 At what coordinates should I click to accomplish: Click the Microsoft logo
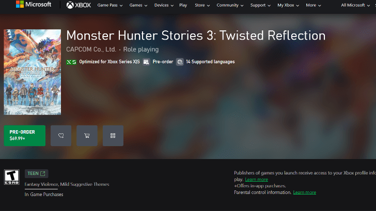(34, 4)
